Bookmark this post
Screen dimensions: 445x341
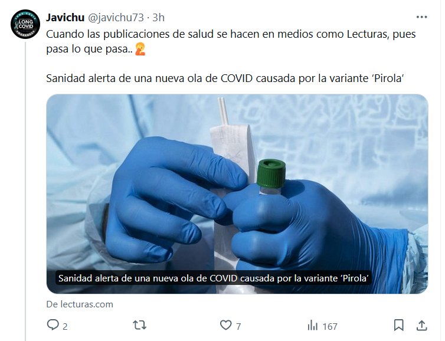399,325
